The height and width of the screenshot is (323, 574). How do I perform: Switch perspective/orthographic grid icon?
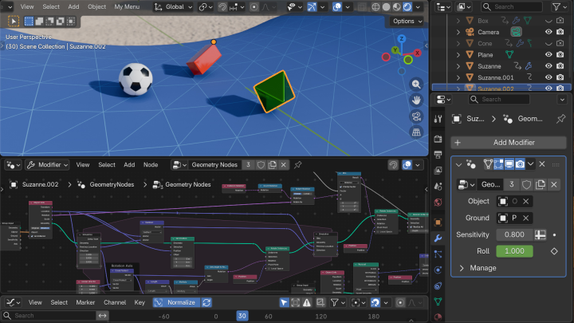pyautogui.click(x=416, y=132)
